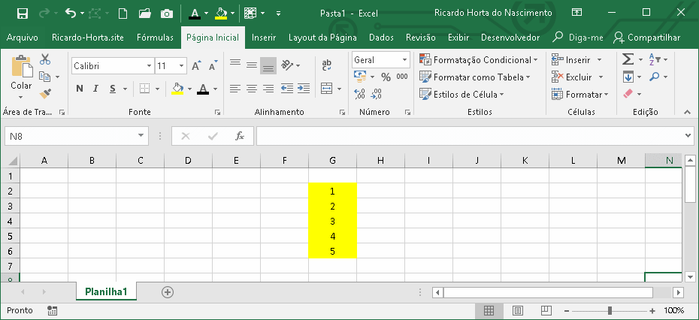Open the Desenvolvedor tab

pyautogui.click(x=510, y=38)
